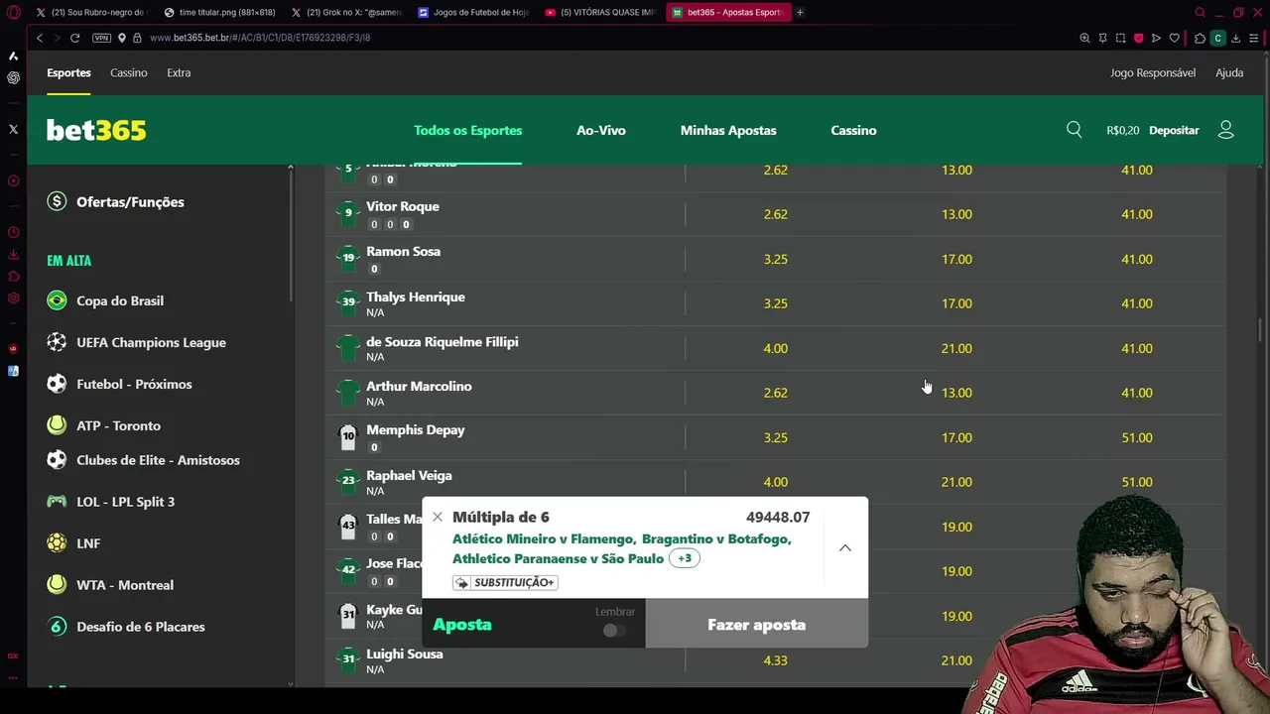Open Jogo Responsável link
The height and width of the screenshot is (714, 1270).
coord(1153,72)
